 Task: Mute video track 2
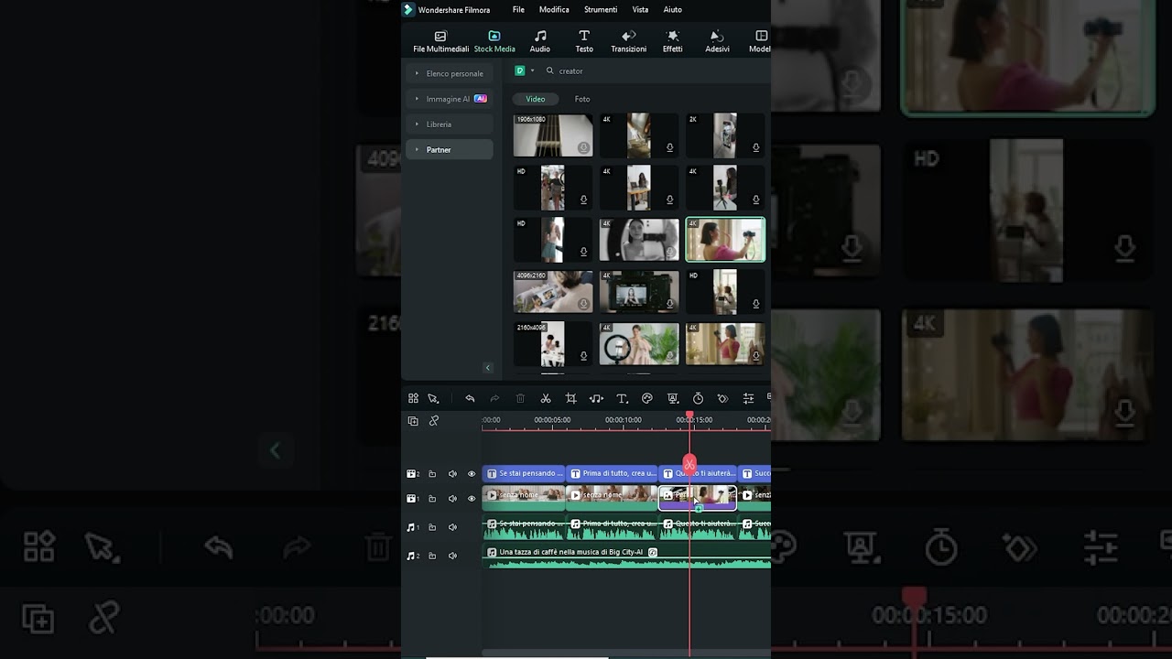click(452, 474)
